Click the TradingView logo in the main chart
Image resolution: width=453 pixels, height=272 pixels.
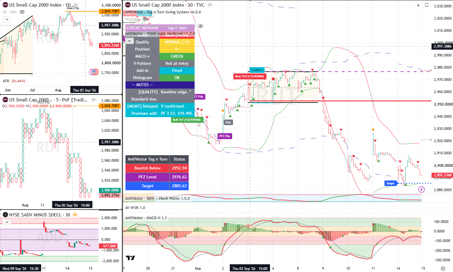[130, 258]
